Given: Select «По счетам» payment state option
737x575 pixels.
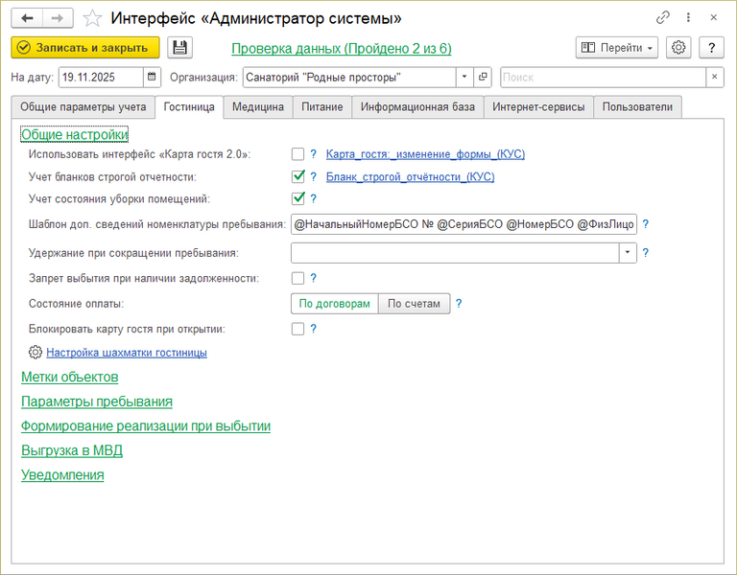Looking at the screenshot, I should pos(414,304).
